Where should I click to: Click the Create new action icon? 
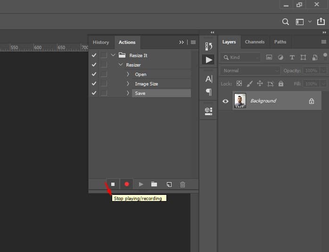point(169,184)
